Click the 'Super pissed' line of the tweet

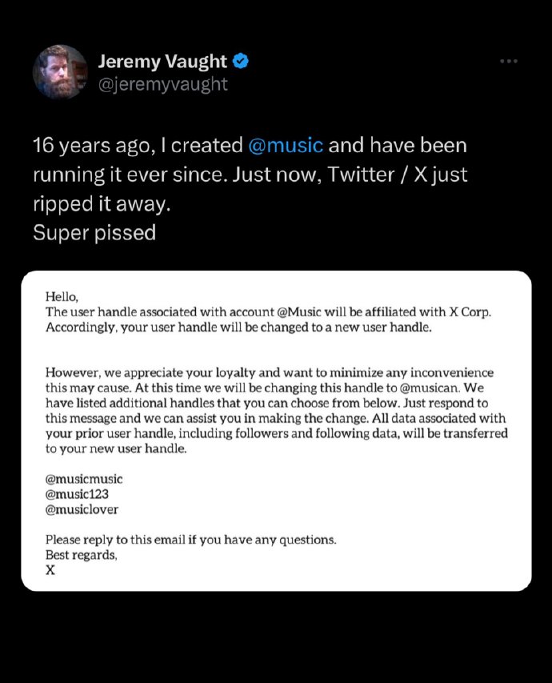94,232
